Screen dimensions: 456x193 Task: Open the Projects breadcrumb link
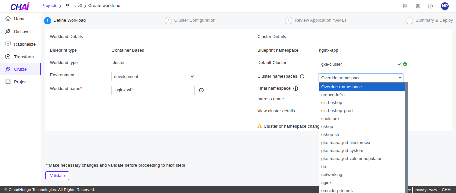coord(49,6)
